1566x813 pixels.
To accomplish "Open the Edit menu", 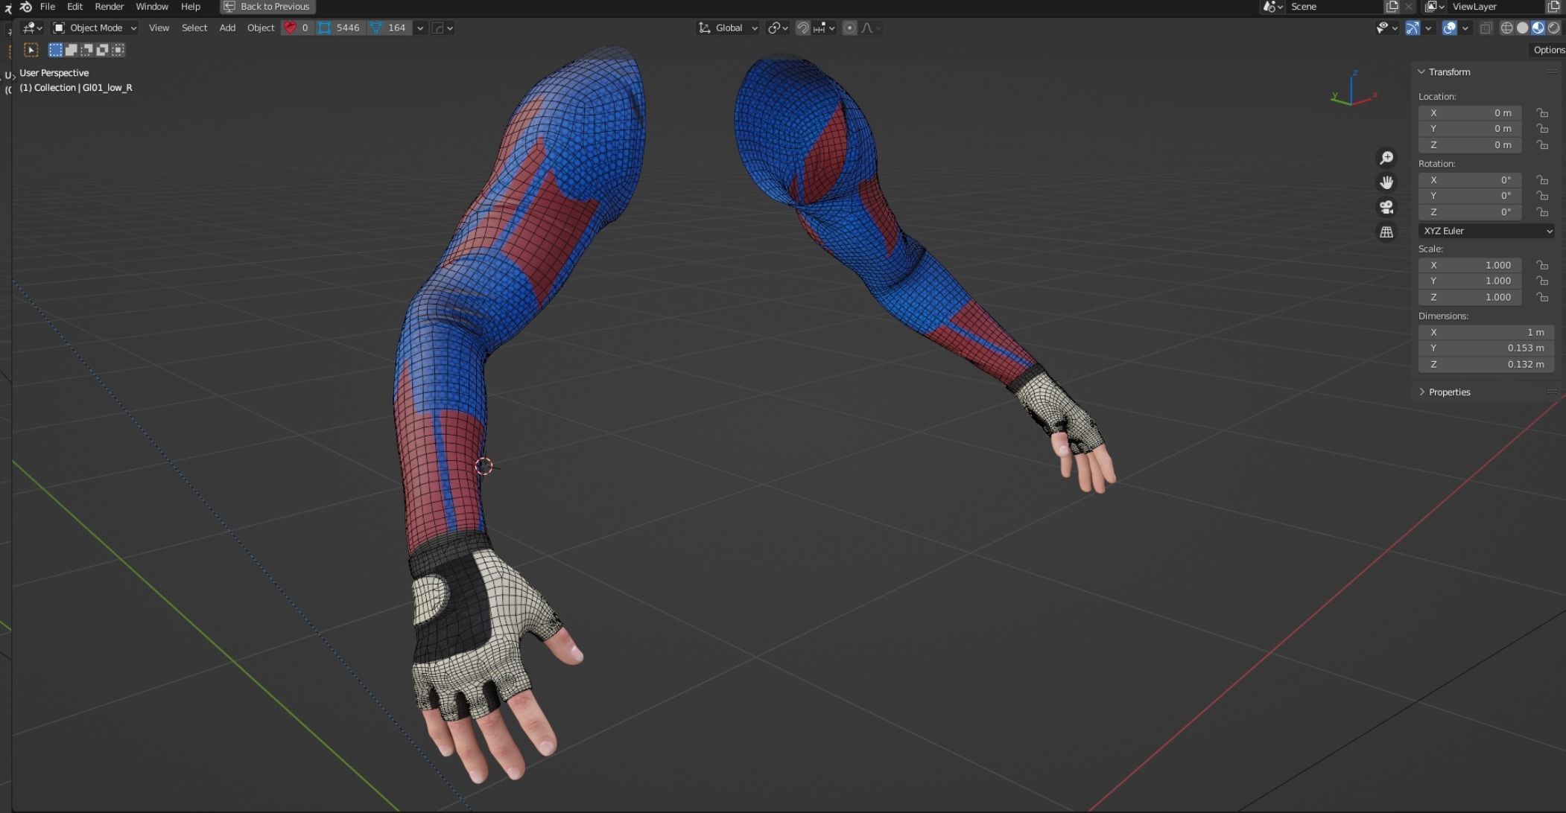I will click(75, 7).
